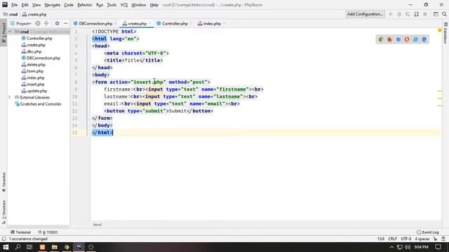The image size is (449, 252).
Task: Open 4 spaces indent selector
Action: coord(422,239)
